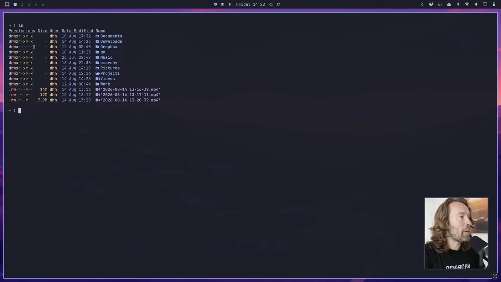
Task: Click the 7.9M file size value
Action: pyautogui.click(x=43, y=100)
